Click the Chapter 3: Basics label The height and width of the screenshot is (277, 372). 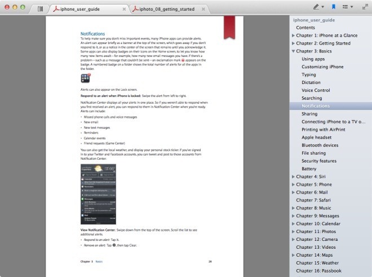(313, 51)
